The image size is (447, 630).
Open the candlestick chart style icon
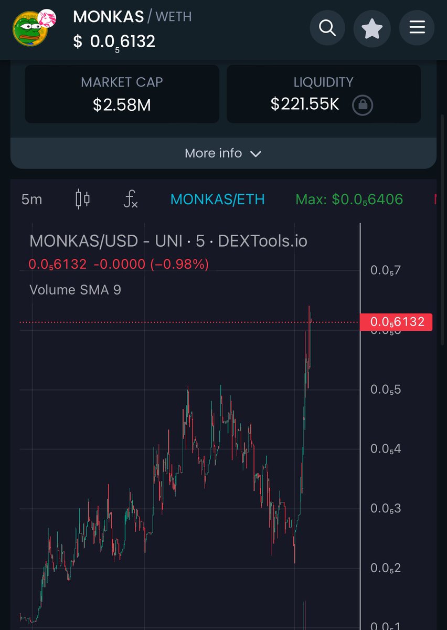[83, 199]
